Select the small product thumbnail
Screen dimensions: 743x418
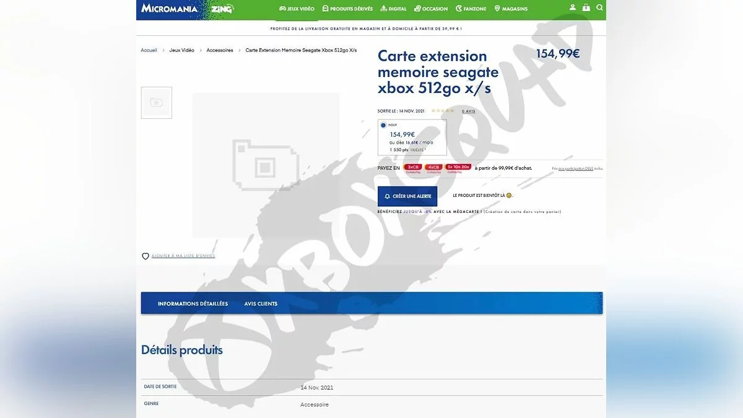(x=157, y=103)
